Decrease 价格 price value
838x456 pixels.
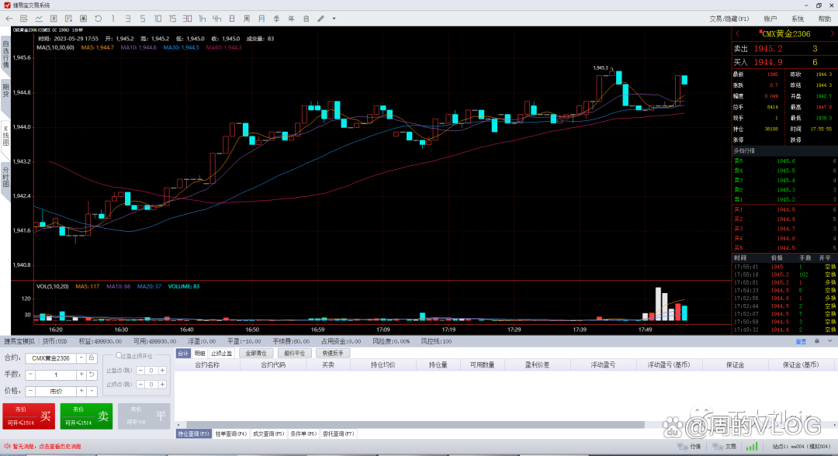click(30, 392)
